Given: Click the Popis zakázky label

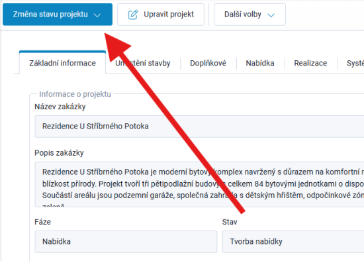Looking at the screenshot, I should coord(59,153).
